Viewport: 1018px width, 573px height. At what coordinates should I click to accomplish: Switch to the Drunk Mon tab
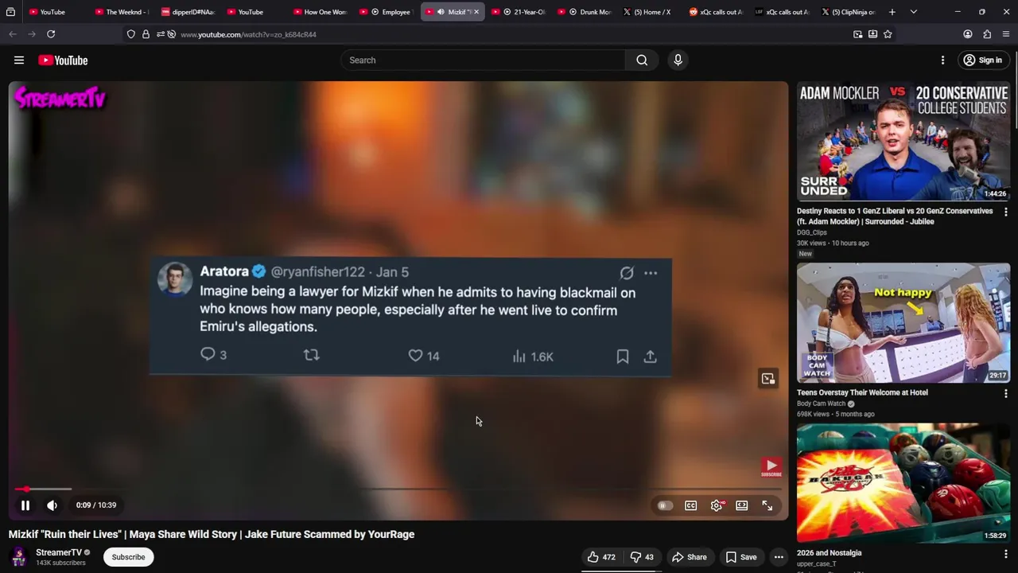(585, 12)
